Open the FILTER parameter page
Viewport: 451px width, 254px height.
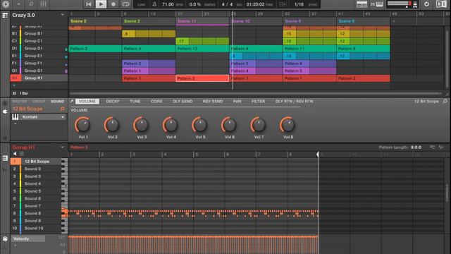click(x=259, y=102)
